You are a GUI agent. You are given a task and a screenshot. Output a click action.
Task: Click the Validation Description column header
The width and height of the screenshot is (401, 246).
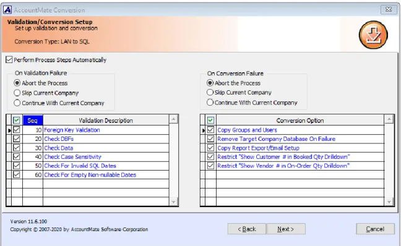[x=106, y=121]
